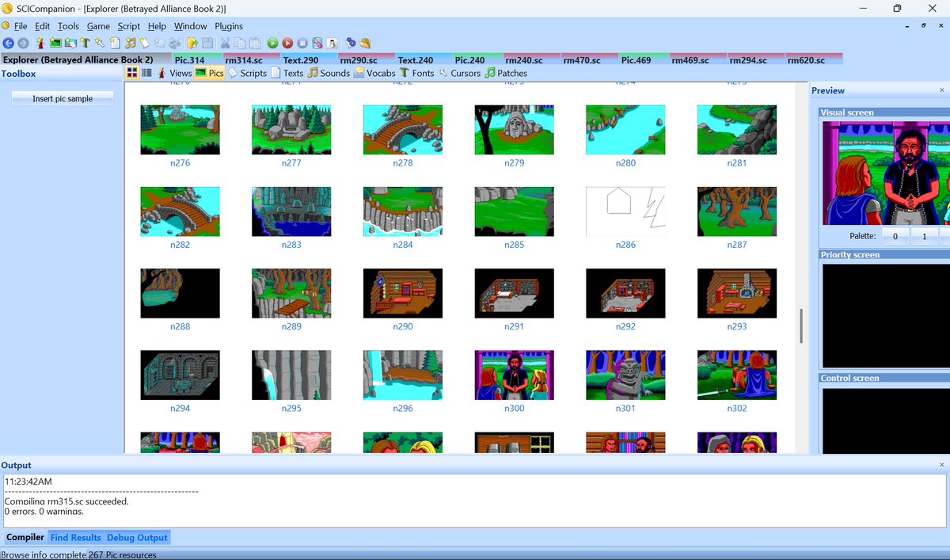
Task: Select the n290 cabin interior thumbnail
Action: 402,293
